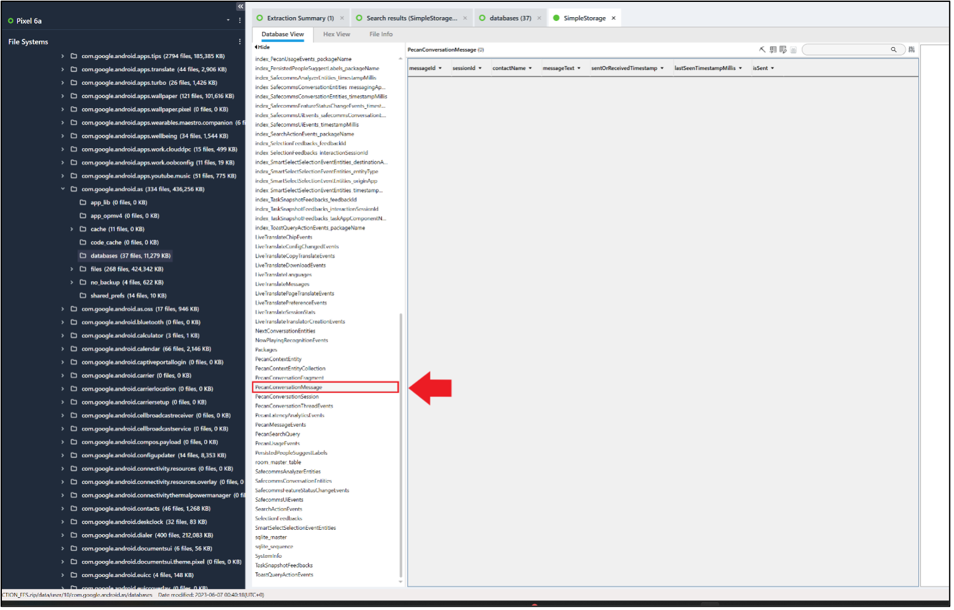This screenshot has height=610, width=954.
Task: Open the File Systems kebab menu
Action: point(240,42)
